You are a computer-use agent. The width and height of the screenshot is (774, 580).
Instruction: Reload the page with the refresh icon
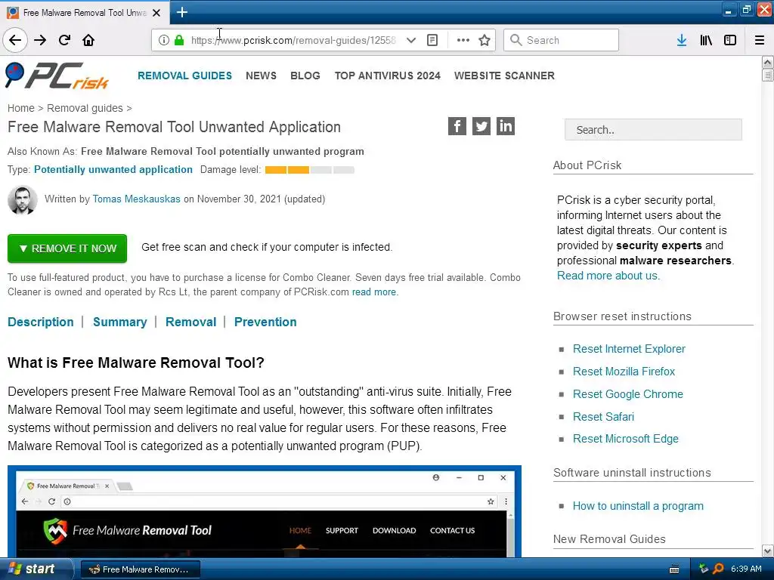[x=65, y=40]
